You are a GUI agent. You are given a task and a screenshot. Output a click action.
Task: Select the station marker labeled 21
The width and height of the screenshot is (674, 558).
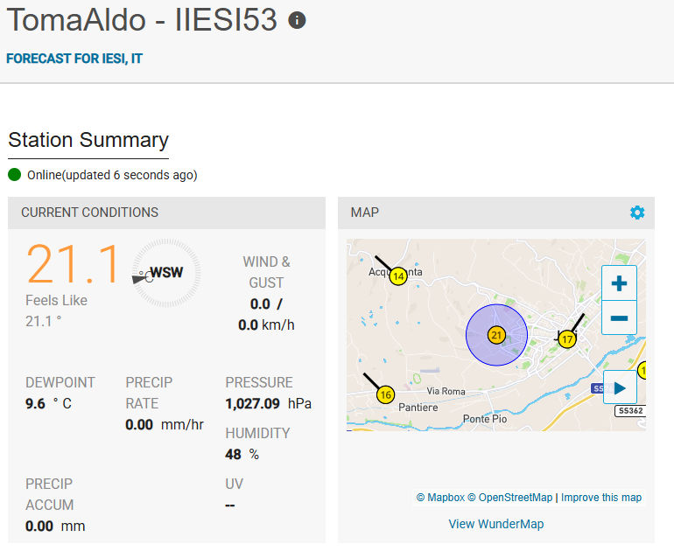(x=496, y=335)
